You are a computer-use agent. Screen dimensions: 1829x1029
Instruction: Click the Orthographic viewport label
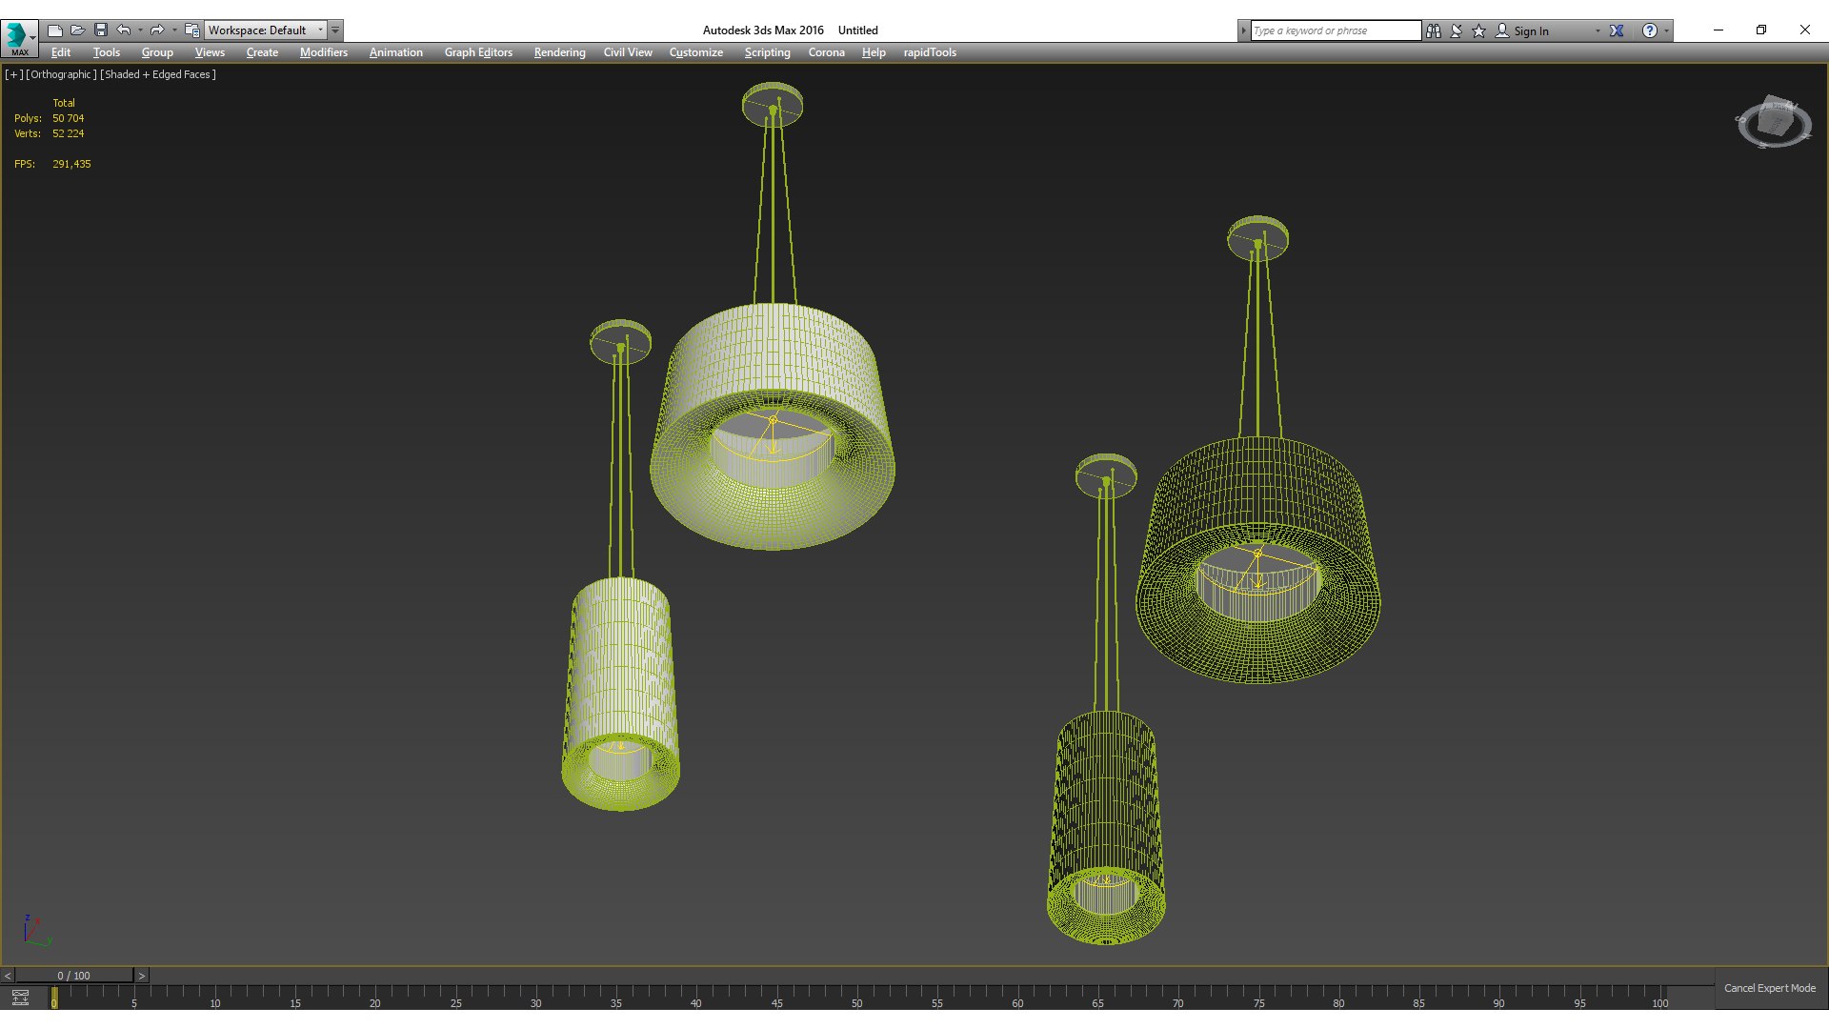point(61,74)
